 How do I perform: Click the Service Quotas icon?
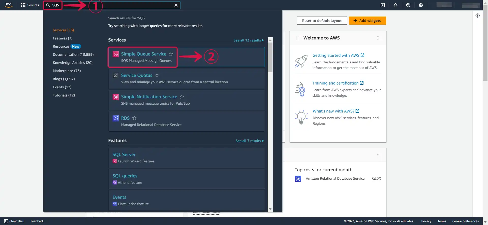116,76
